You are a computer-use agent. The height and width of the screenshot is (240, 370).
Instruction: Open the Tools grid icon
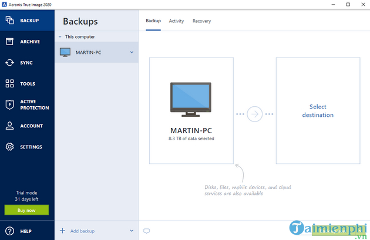(x=9, y=83)
